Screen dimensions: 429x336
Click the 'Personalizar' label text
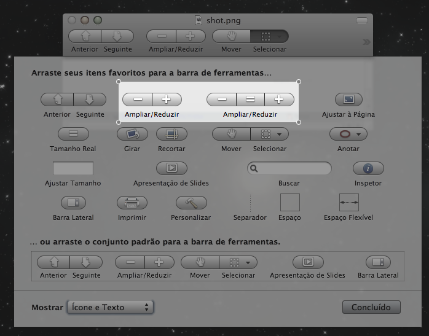tap(191, 217)
